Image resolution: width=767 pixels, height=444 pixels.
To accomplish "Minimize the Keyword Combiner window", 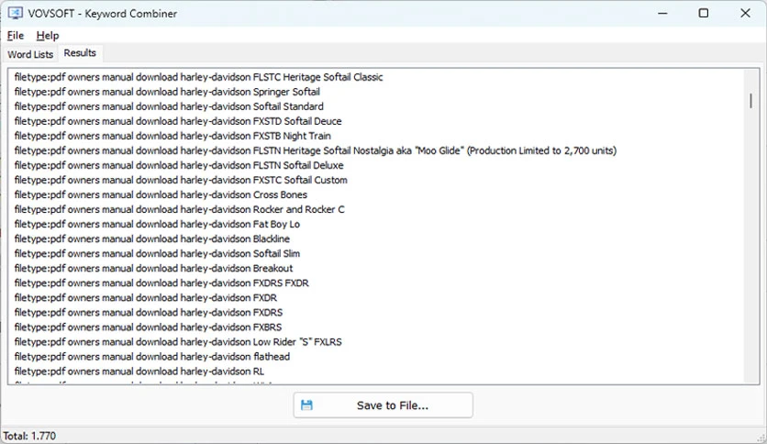I will tap(662, 13).
